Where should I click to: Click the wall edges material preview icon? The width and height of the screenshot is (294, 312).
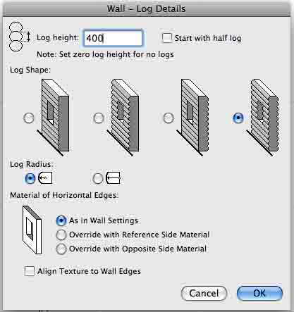pyautogui.click(x=32, y=230)
